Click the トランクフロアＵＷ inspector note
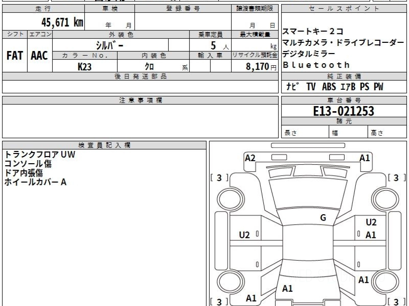This screenshot has height=306, width=409. (x=39, y=155)
